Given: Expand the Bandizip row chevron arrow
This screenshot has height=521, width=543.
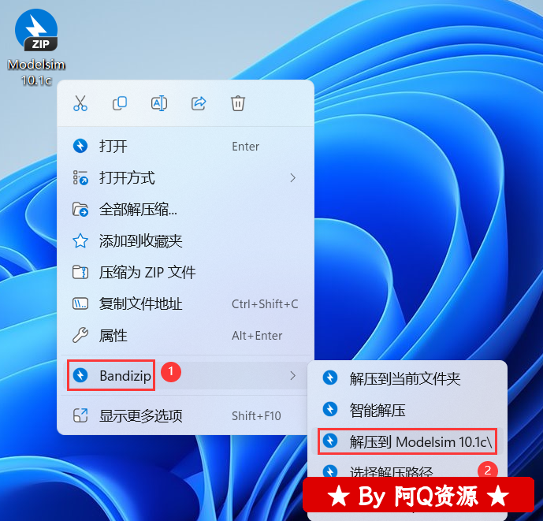Looking at the screenshot, I should [293, 375].
